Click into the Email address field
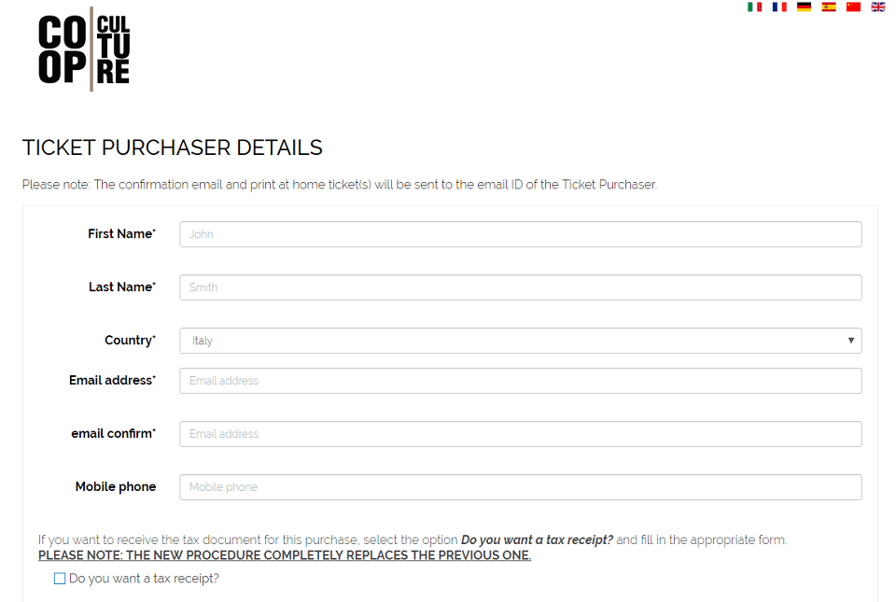The width and height of the screenshot is (896, 602). coord(521,381)
